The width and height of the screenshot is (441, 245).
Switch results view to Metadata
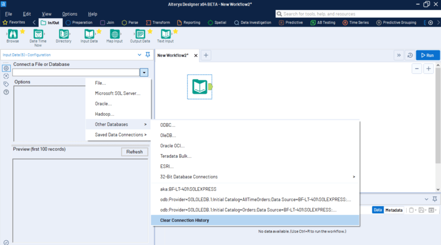[x=394, y=210]
